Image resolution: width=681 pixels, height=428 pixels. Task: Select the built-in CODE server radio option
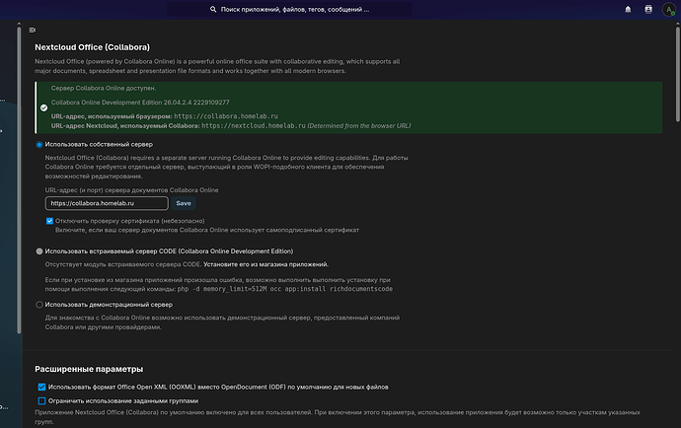(39, 251)
